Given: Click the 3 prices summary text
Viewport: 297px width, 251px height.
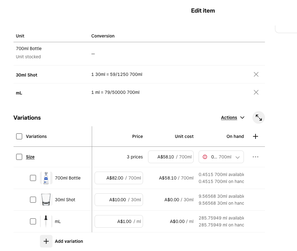Looking at the screenshot, I should pos(135,157).
